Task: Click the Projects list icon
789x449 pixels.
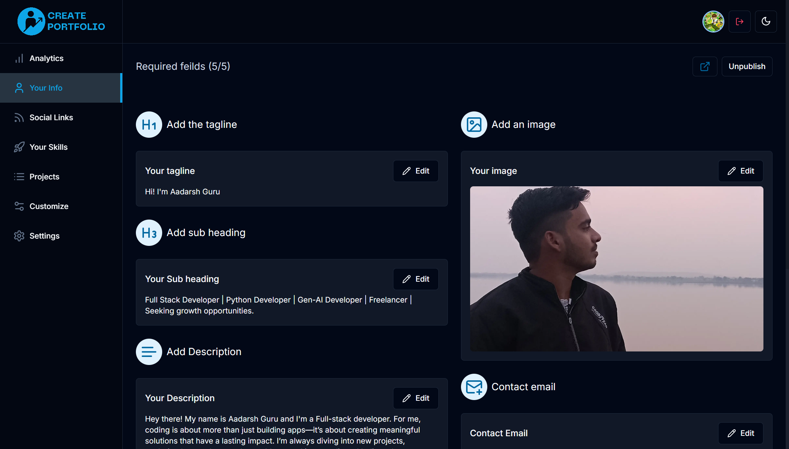Action: pyautogui.click(x=19, y=177)
